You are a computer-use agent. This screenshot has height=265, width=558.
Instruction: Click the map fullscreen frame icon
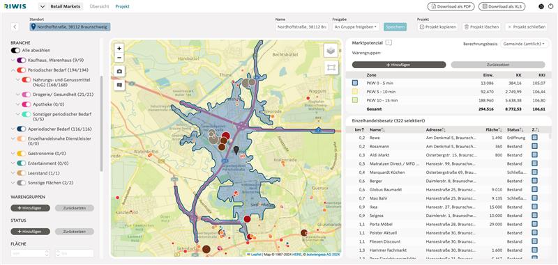pyautogui.click(x=331, y=67)
